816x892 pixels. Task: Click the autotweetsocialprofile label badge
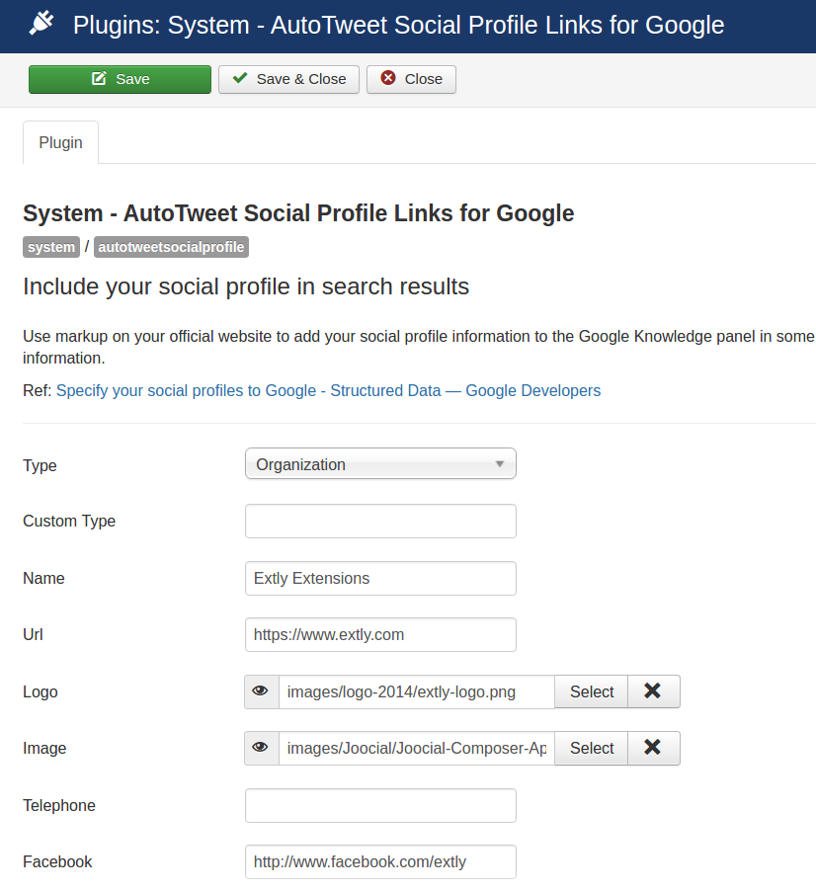[171, 247]
